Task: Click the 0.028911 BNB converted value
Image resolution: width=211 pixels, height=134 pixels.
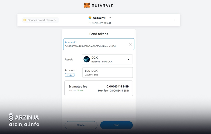Action: [91, 75]
